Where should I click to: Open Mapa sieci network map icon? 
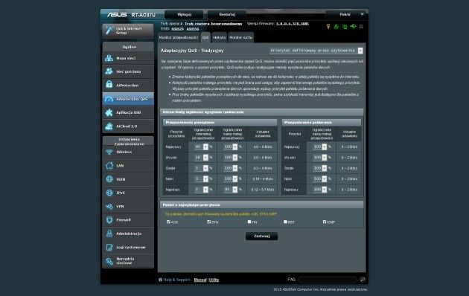(x=109, y=58)
